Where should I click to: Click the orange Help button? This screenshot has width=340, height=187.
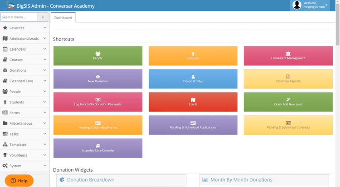click(x=19, y=180)
